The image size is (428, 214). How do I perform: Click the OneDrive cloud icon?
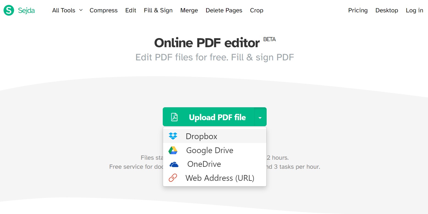pyautogui.click(x=174, y=164)
